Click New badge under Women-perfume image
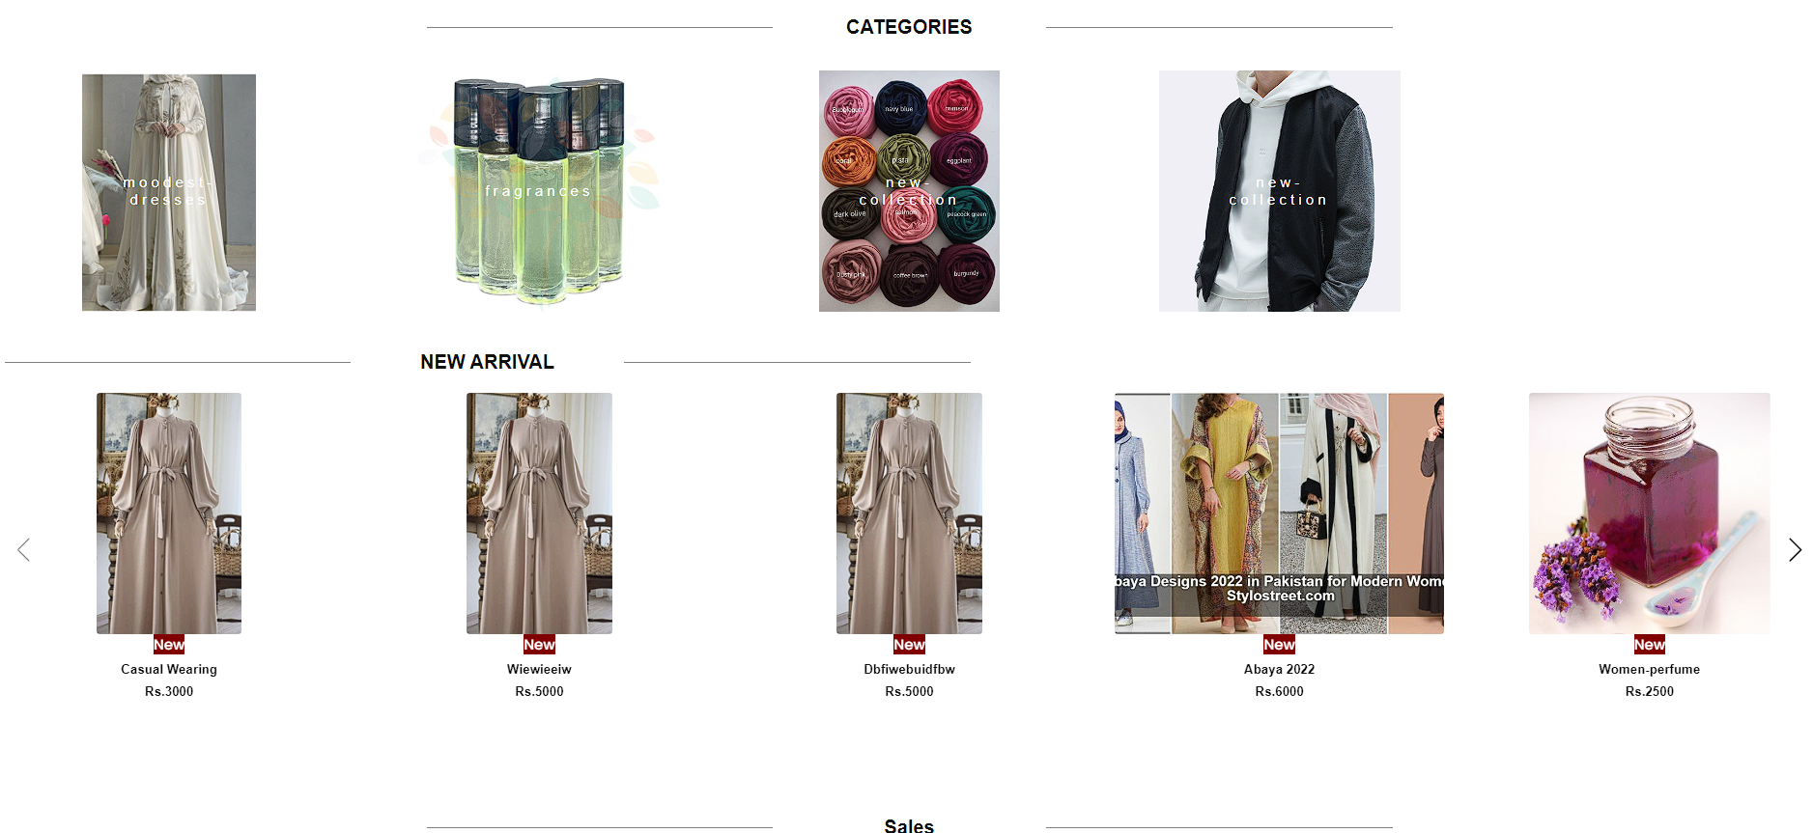Screen dimensions: 1813x833 point(1650,645)
